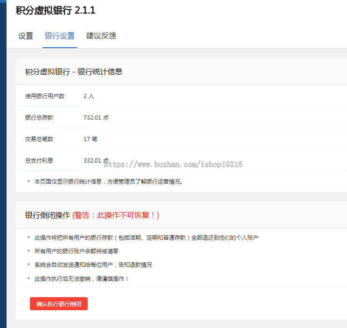
Task: Click the line 系统会自动发送通知给每位用户
Action: pyautogui.click(x=93, y=265)
